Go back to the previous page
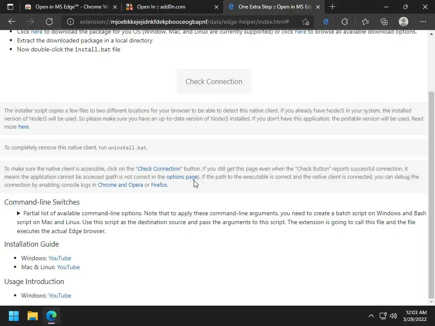435x326 pixels. [11, 22]
